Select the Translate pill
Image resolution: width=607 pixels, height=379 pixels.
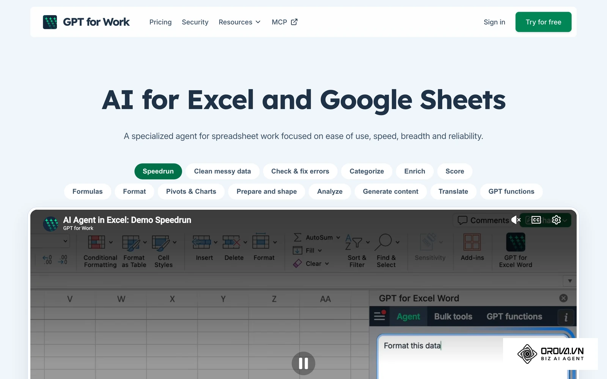[453, 191]
